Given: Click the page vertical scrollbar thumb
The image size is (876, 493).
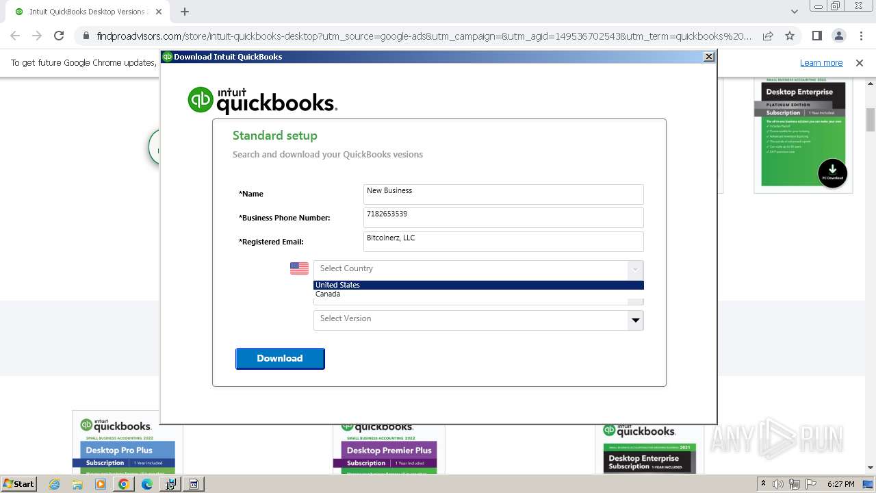Looking at the screenshot, I should [x=871, y=120].
